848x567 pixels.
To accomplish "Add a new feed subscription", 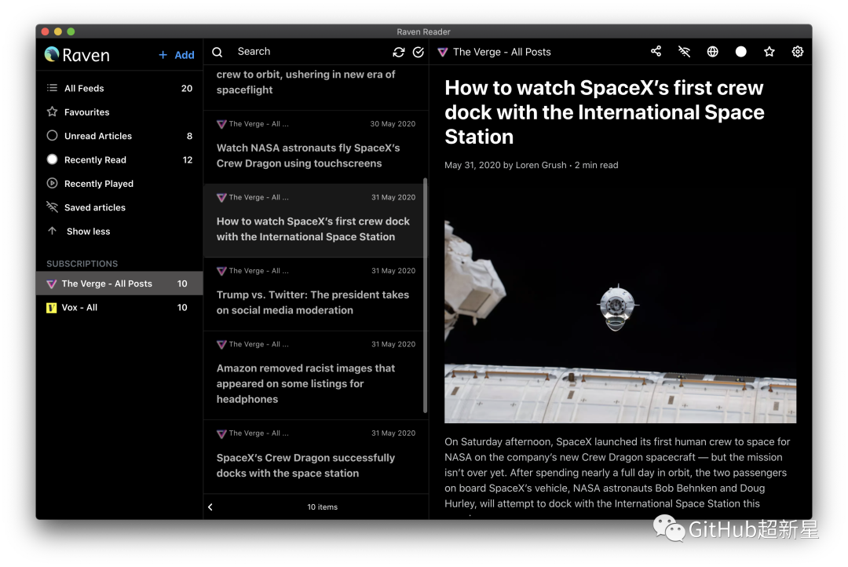I will [177, 55].
